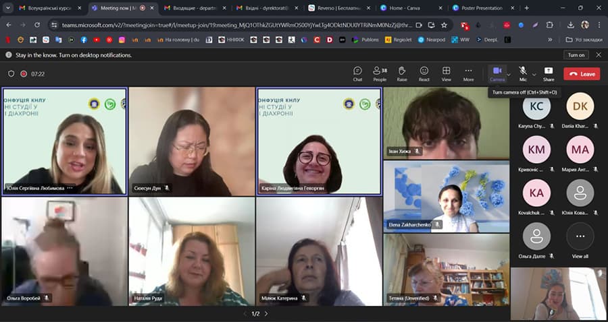Open the Publons bookmark
The image size is (608, 322).
[365, 40]
